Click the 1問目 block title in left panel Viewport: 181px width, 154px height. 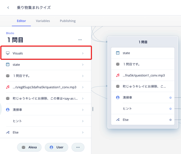pyautogui.click(x=15, y=40)
